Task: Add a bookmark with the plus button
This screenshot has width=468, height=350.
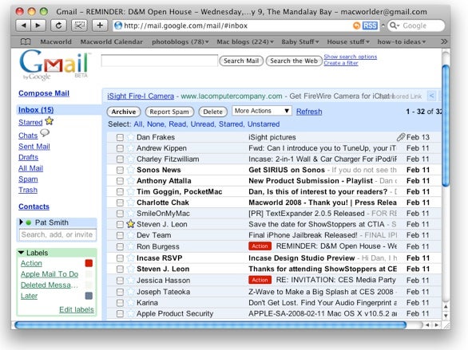Action: click(x=100, y=26)
